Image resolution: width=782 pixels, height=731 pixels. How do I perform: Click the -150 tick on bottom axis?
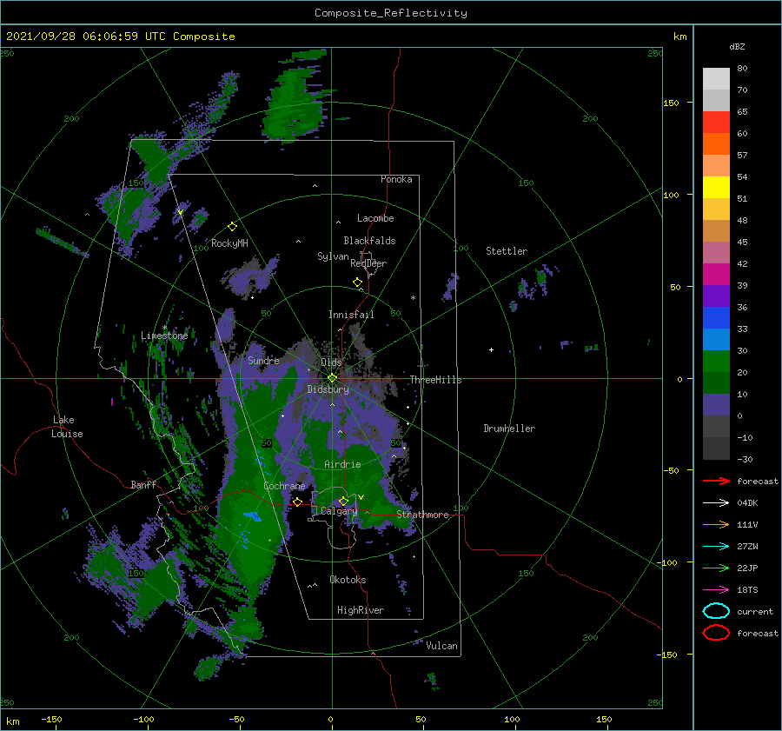click(x=51, y=719)
